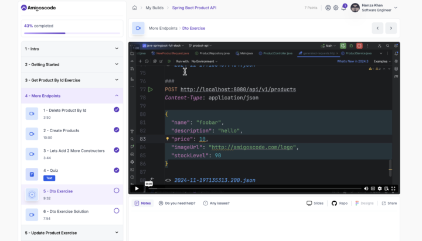
Task: Toggle completion for Create Products lesson
Action: [116, 130]
